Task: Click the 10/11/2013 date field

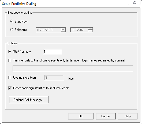Action: pos(51,30)
